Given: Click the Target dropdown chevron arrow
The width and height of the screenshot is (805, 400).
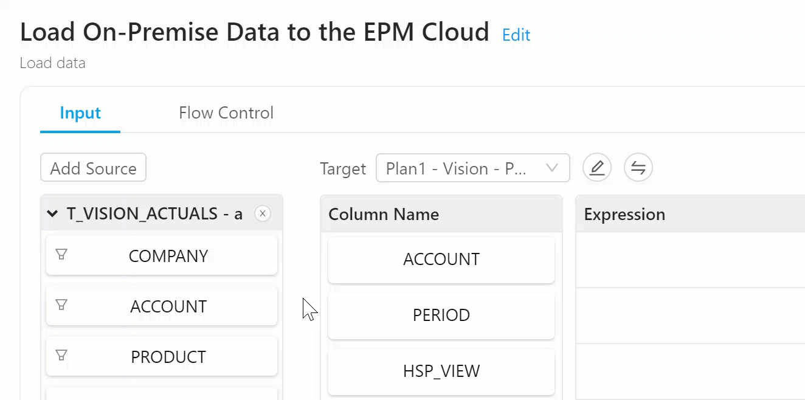Looking at the screenshot, I should tap(551, 168).
